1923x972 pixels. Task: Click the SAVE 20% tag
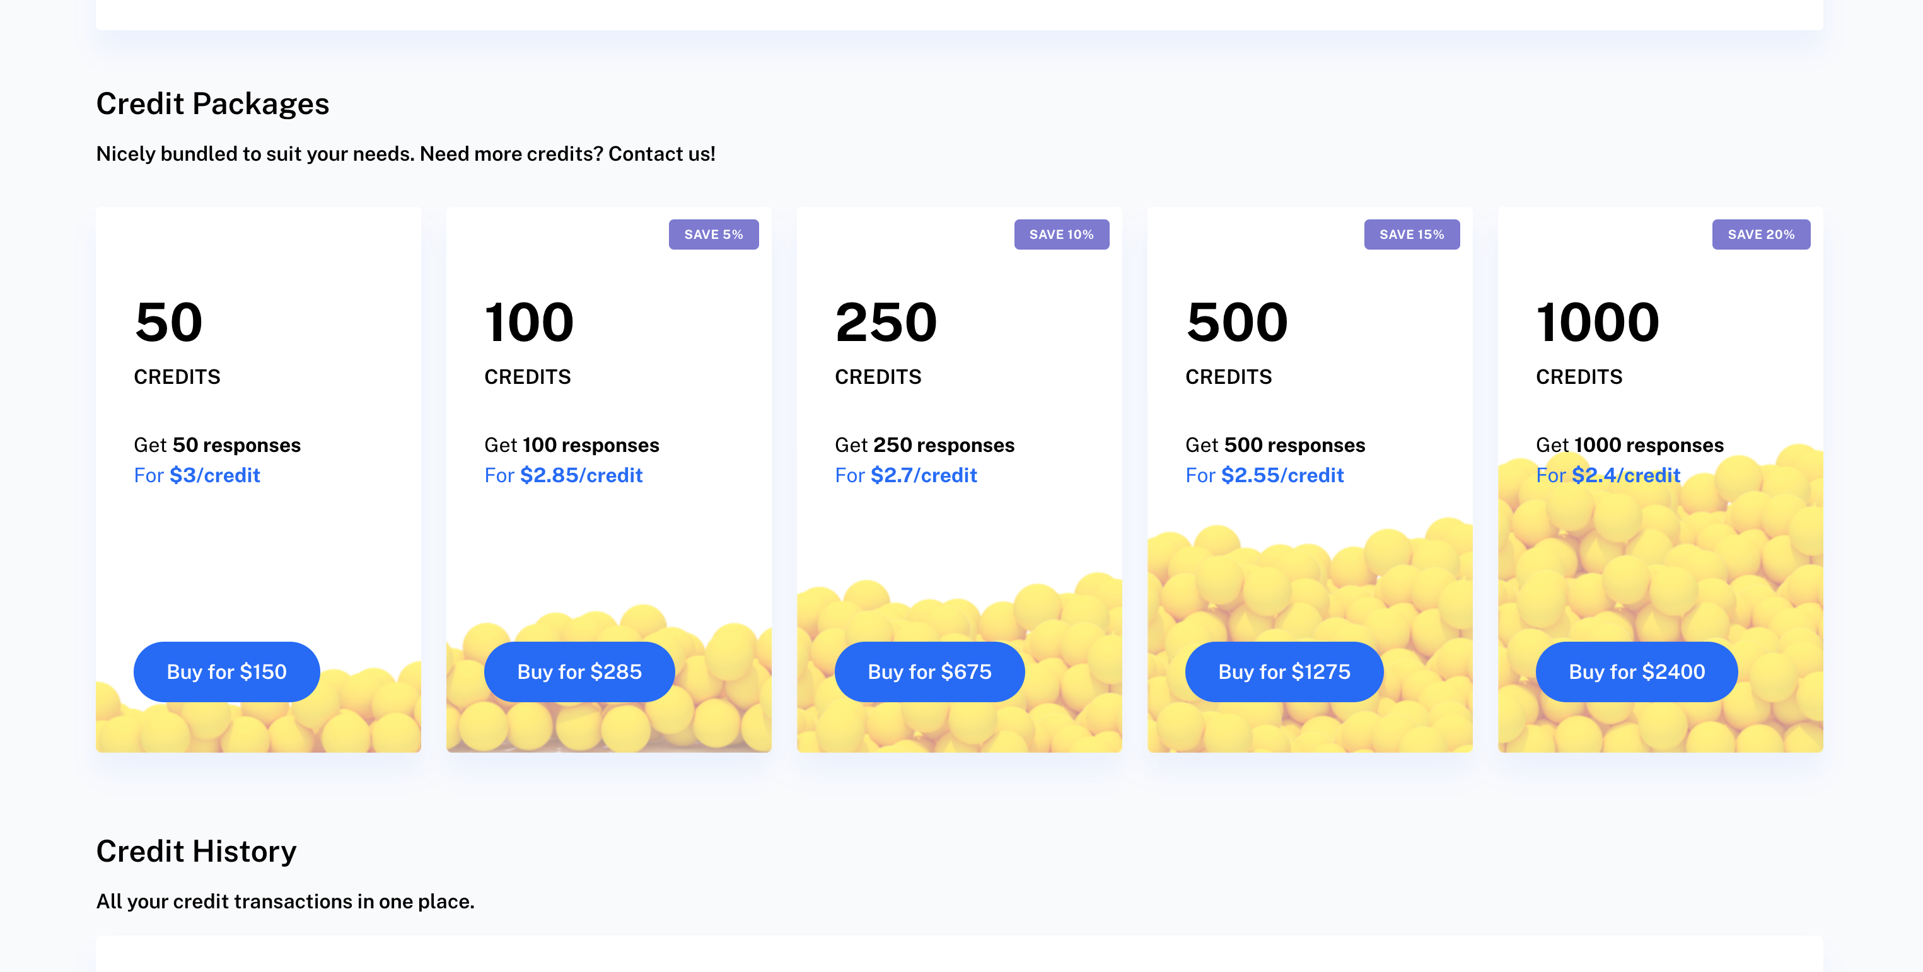pyautogui.click(x=1760, y=234)
